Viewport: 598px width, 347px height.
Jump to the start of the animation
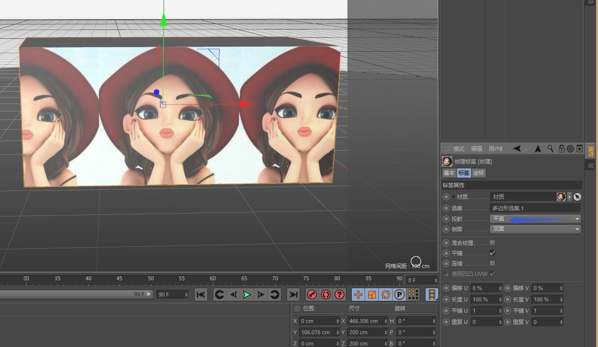pyautogui.click(x=200, y=294)
